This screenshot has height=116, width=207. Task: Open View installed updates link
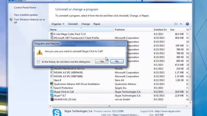pyautogui.click(x=26, y=15)
